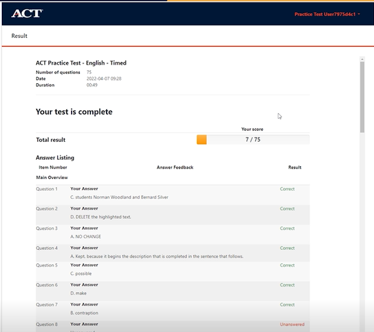Click the Question 4 answer text
This screenshot has height=332, width=374.
click(156, 256)
